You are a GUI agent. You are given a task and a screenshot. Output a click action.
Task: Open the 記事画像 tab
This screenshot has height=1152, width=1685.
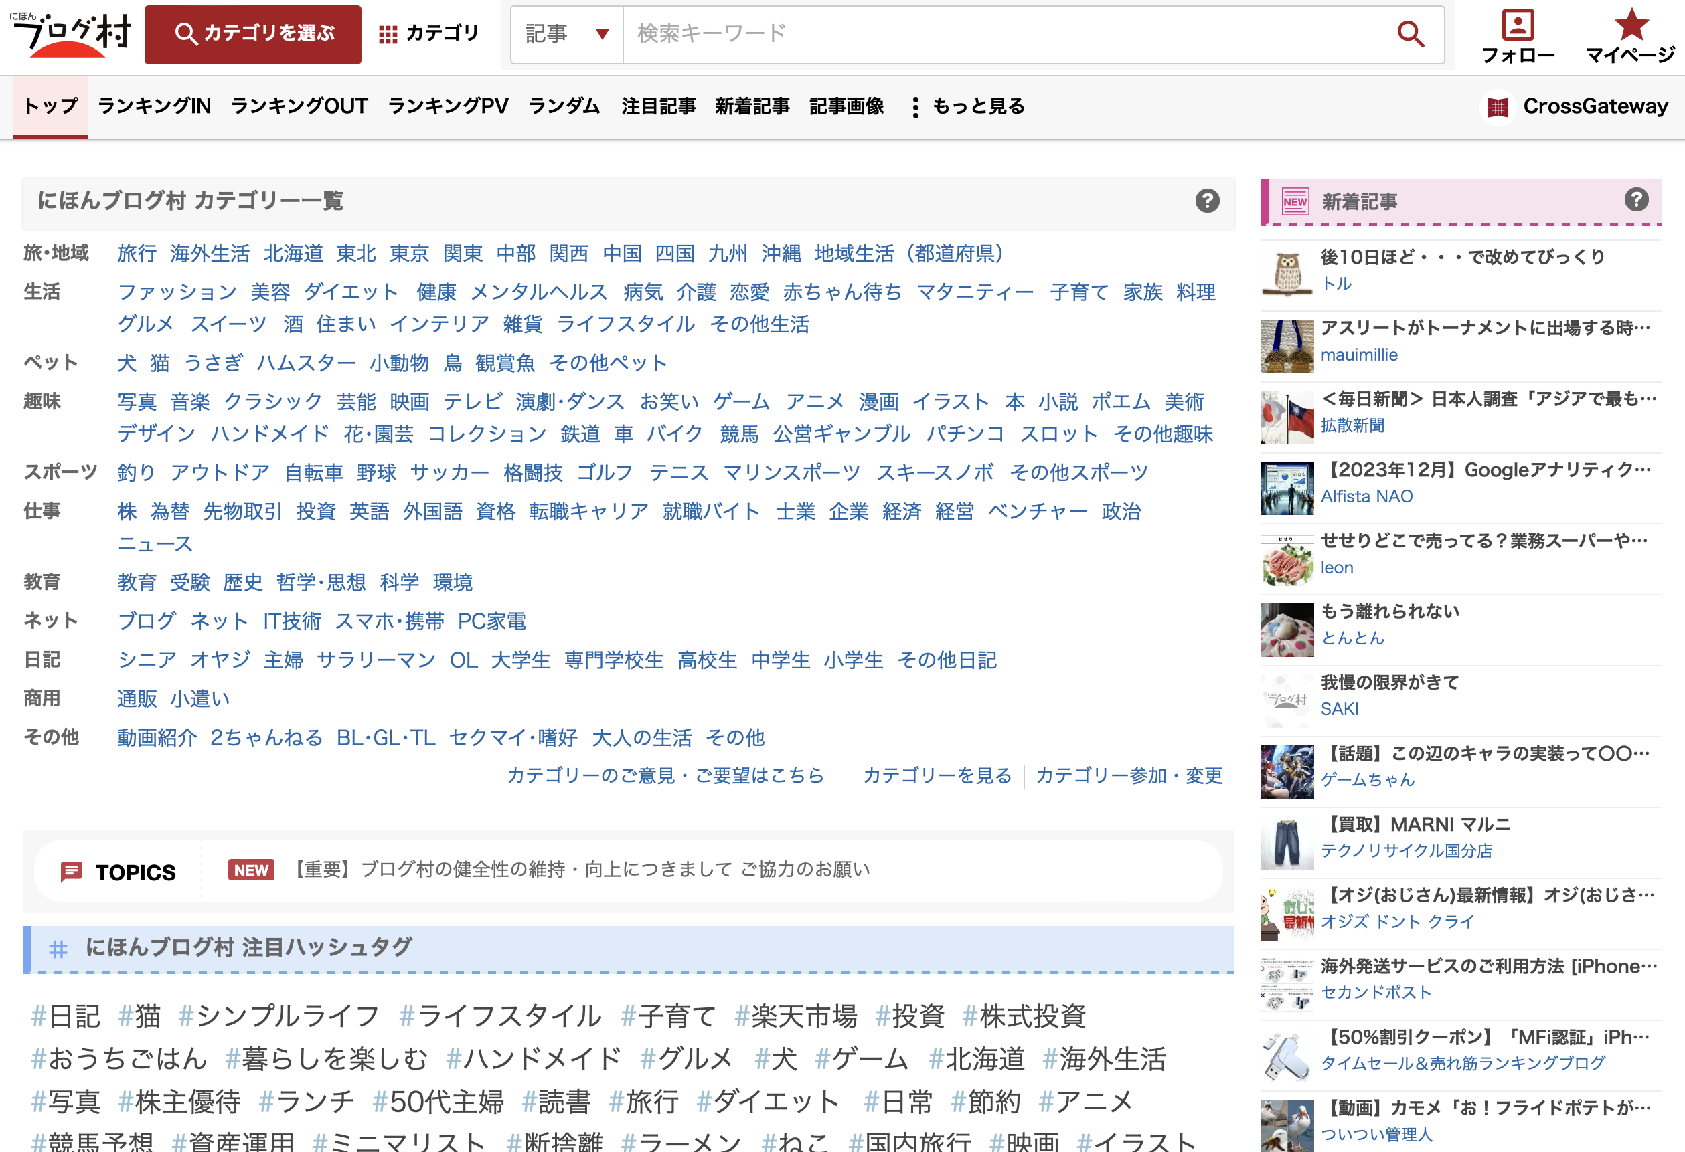pyautogui.click(x=846, y=106)
